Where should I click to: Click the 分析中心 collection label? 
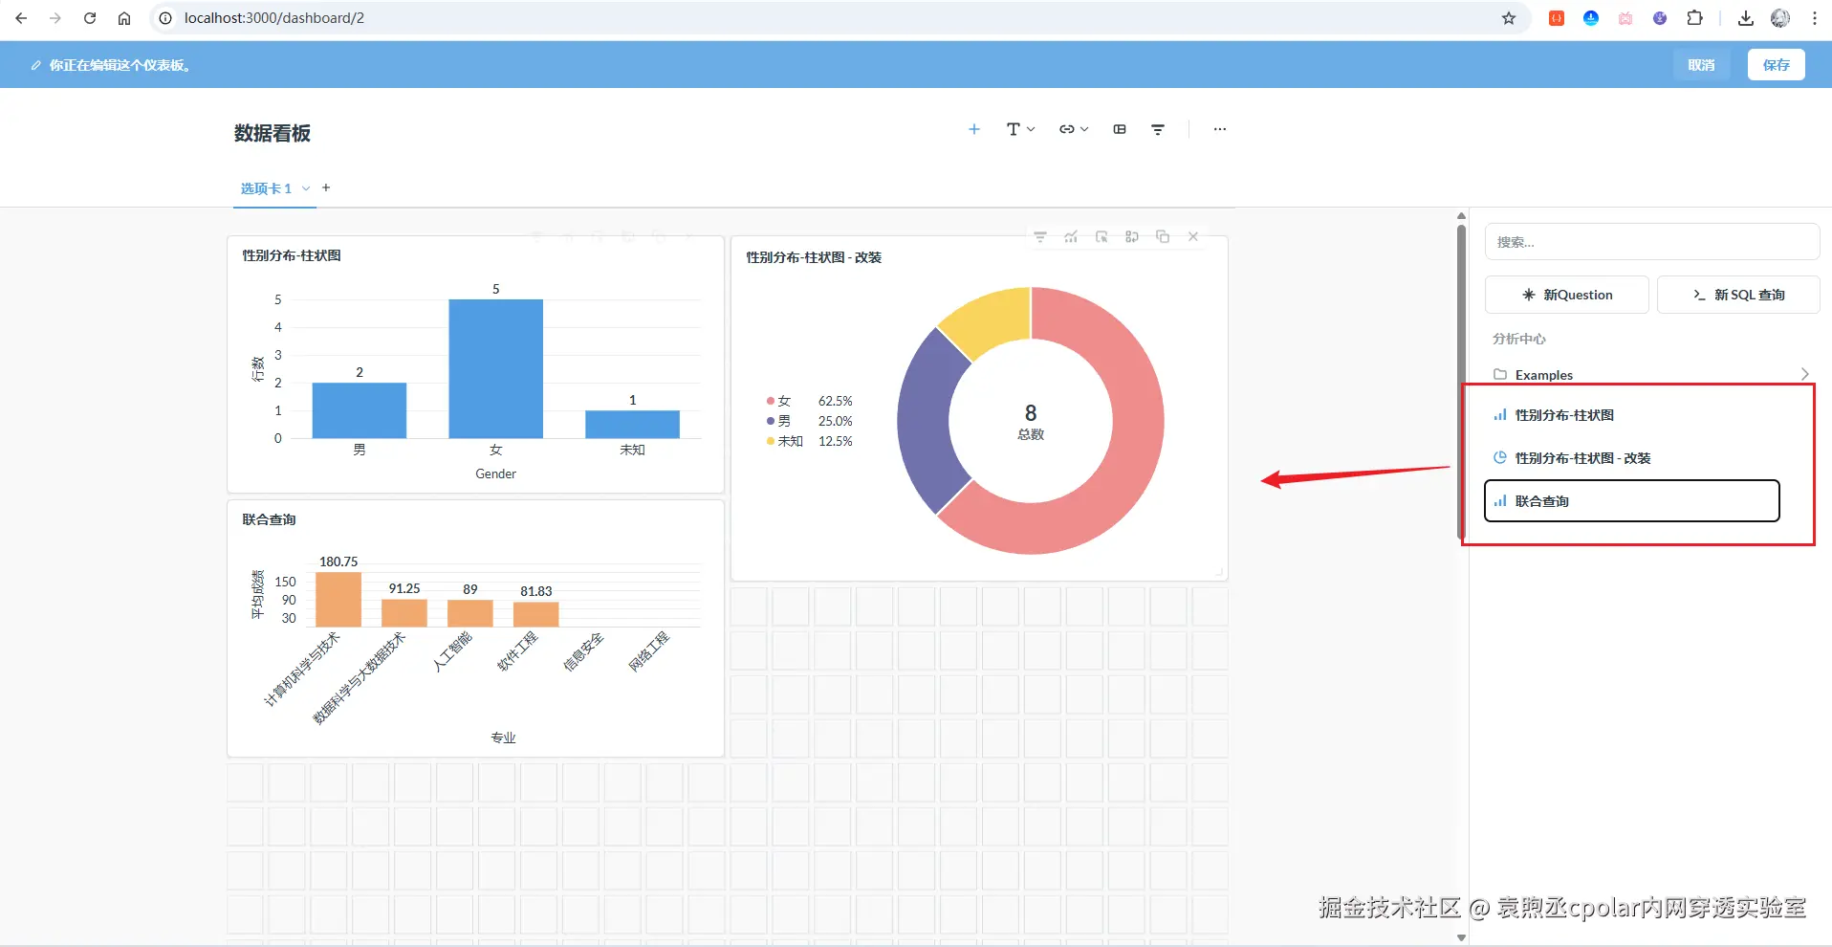(1519, 339)
